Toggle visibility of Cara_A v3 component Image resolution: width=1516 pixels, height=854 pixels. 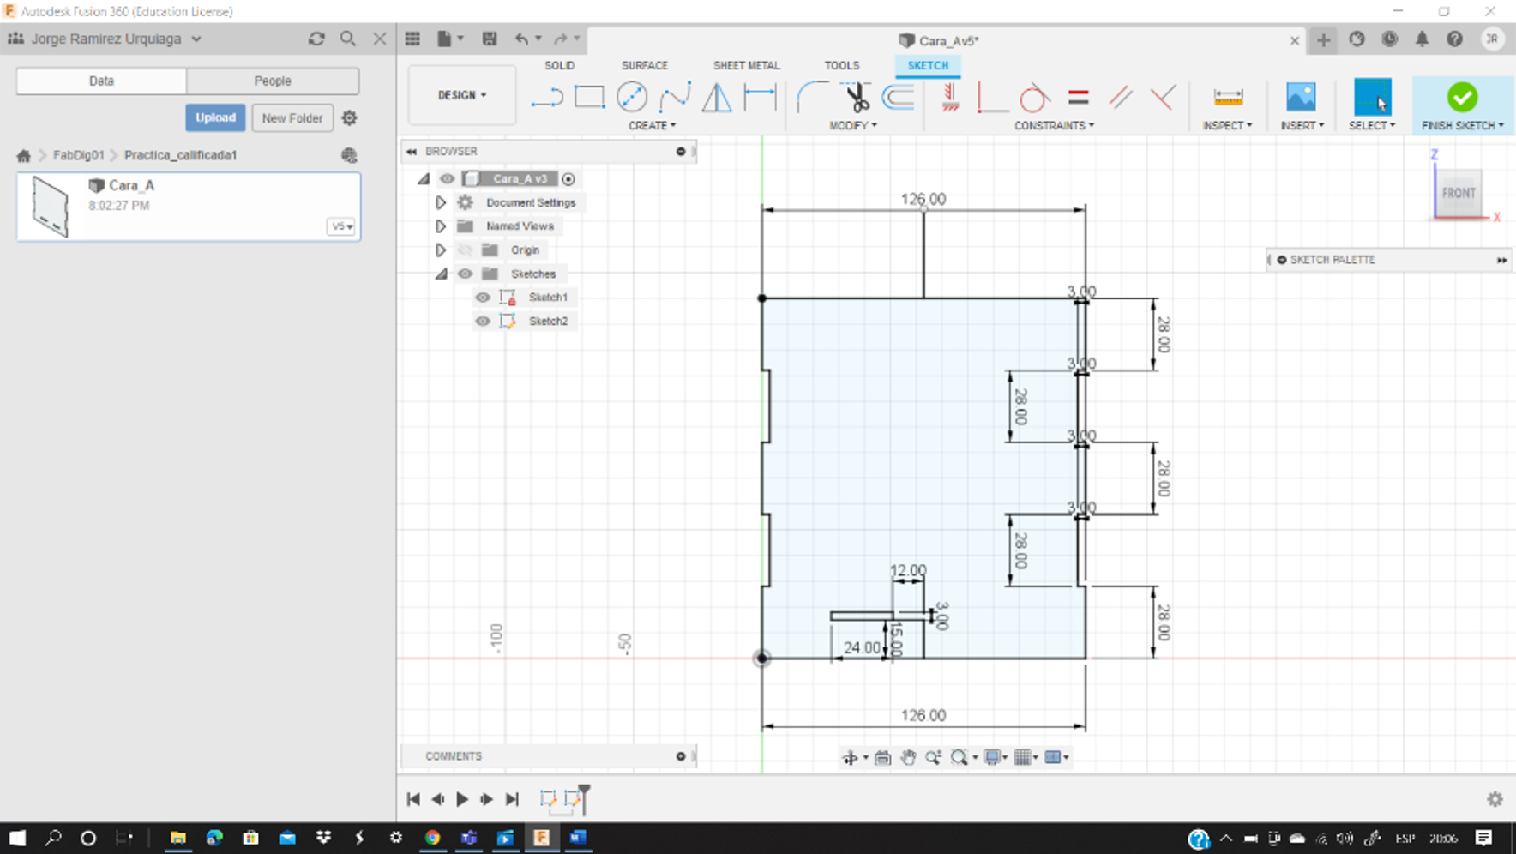(447, 178)
